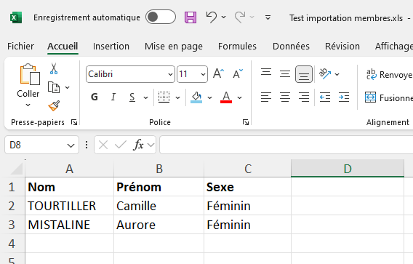Click into the formula bar
The image size is (413, 264).
(286, 145)
